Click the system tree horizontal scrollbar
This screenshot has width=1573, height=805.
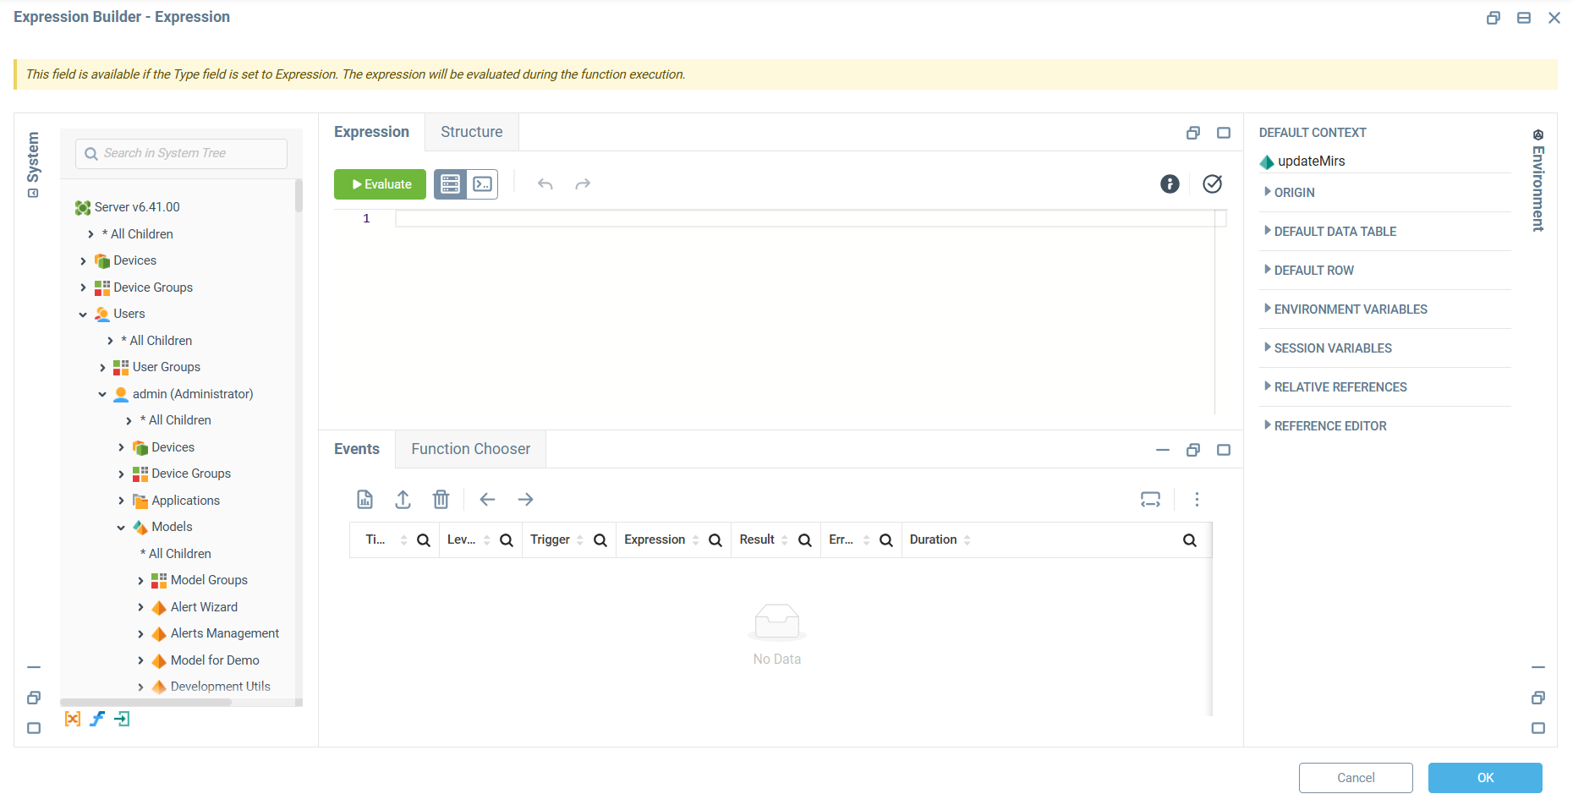point(145,703)
